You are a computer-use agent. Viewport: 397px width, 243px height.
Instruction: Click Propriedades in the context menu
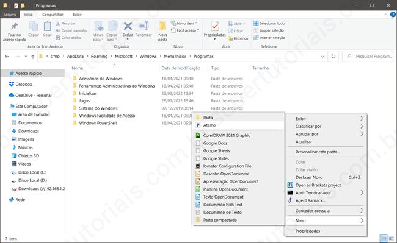pos(326,231)
